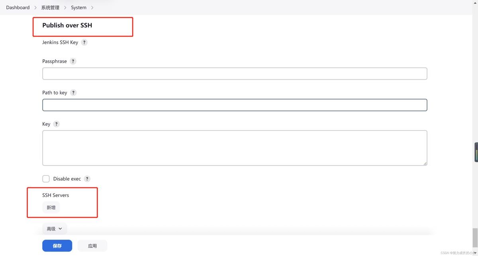The image size is (478, 256).
Task: Click inside the Key text area
Action: point(235,148)
